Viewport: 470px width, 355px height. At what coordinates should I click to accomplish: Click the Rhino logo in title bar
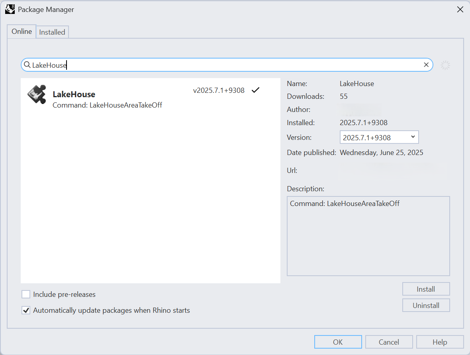coord(10,9)
